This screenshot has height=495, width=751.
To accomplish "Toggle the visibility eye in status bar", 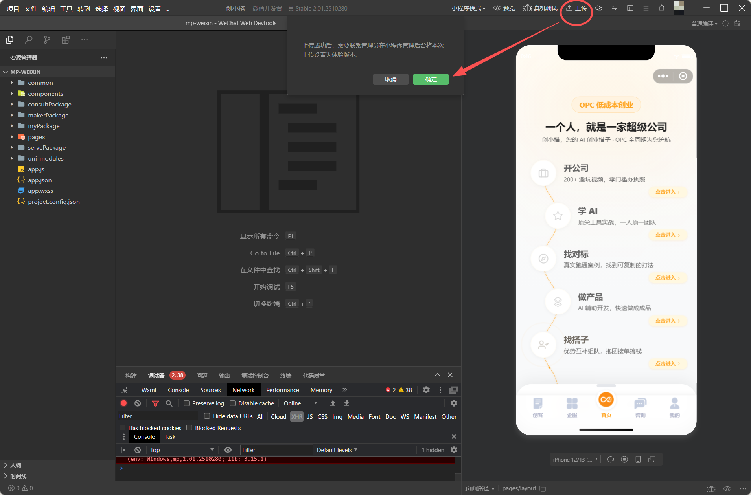I will [x=727, y=488].
